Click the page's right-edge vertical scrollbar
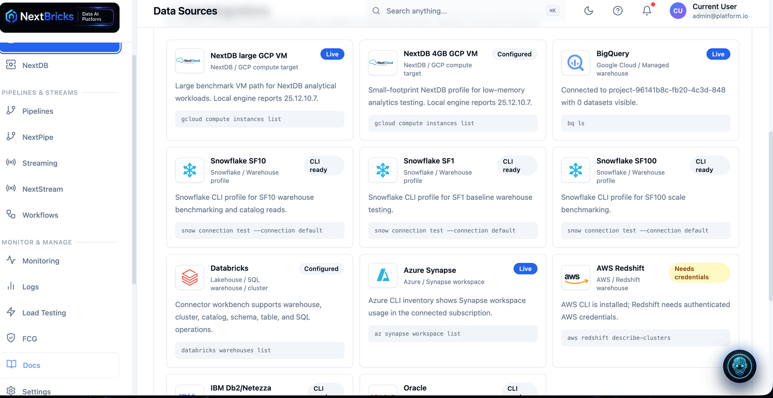Screen dimensions: 773x398 771,215
